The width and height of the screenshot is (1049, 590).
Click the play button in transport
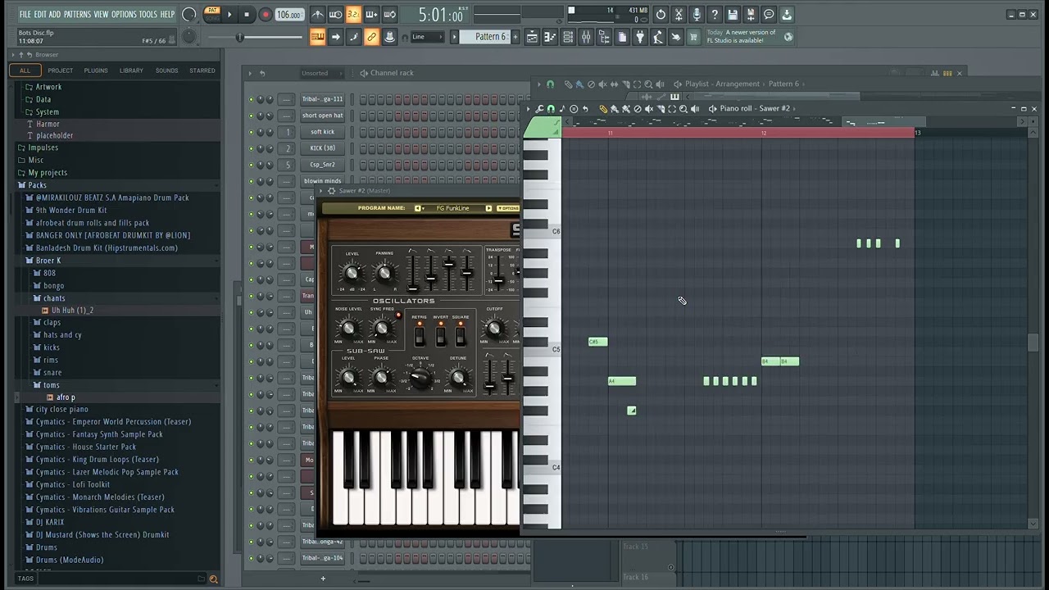pos(229,15)
